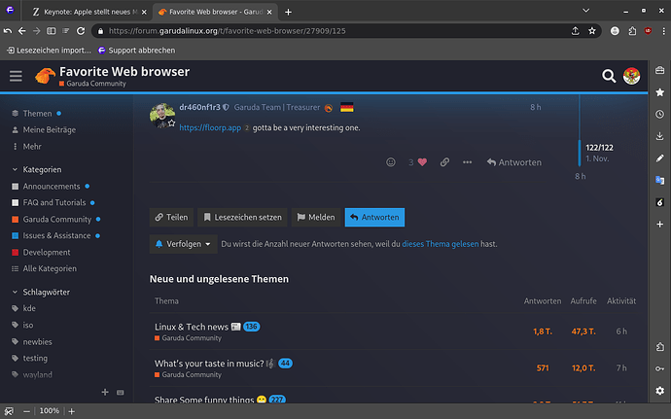The image size is (671, 419).
Task: Expand the Mehr sidebar menu
Action: click(26, 147)
